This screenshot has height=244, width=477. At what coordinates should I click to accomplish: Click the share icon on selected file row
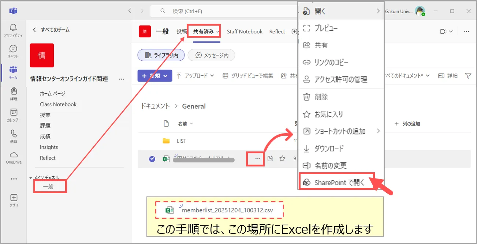tap(271, 159)
